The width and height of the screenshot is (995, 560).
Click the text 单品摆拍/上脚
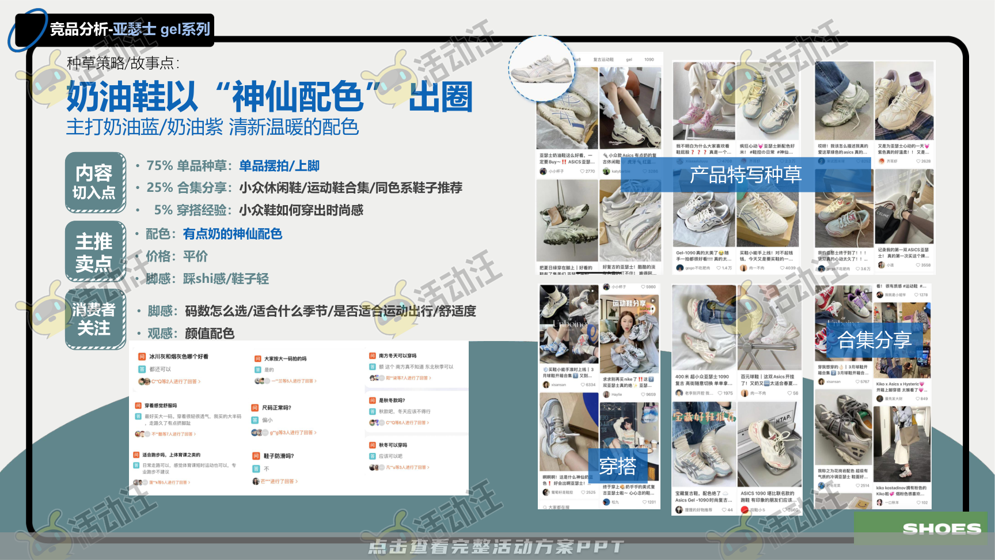pyautogui.click(x=279, y=166)
